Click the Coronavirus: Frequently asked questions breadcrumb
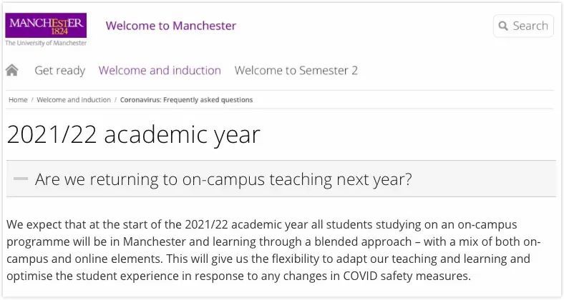The width and height of the screenshot is (564, 300). pos(186,100)
